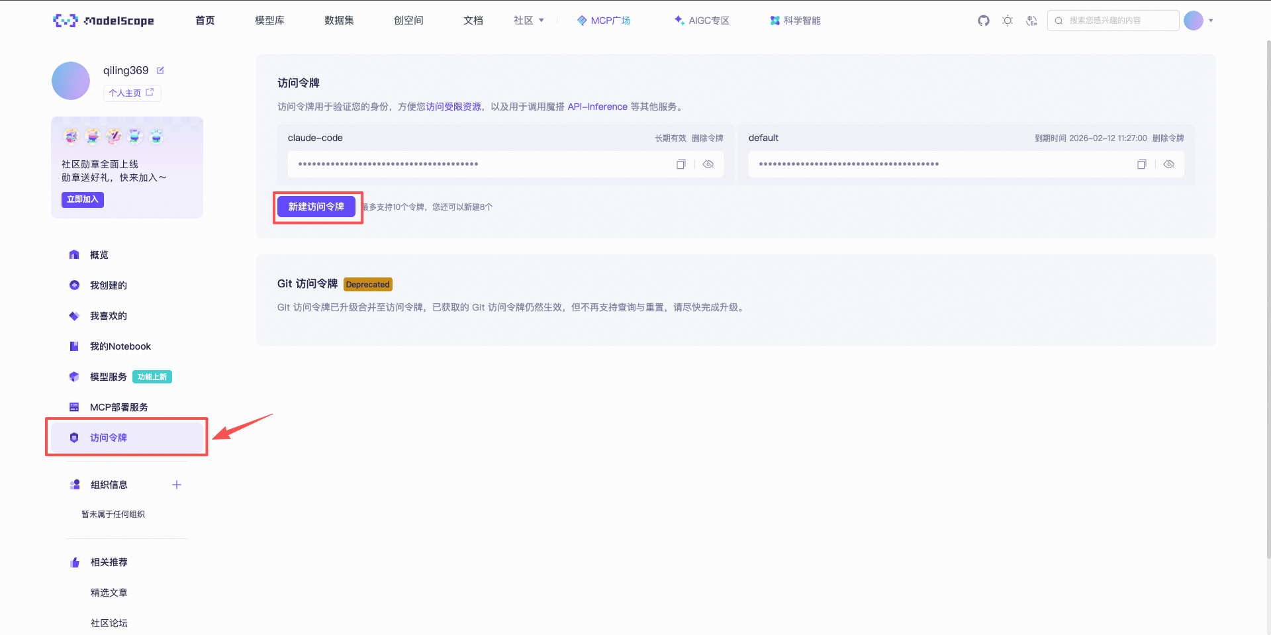The image size is (1271, 635).
Task: Click the 新建访问令牌 button
Action: 317,206
